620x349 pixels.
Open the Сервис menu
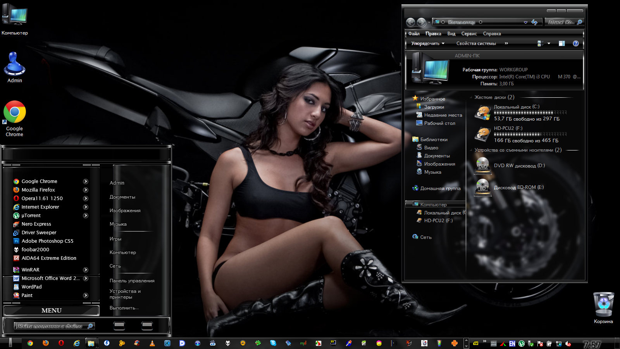pos(469,34)
